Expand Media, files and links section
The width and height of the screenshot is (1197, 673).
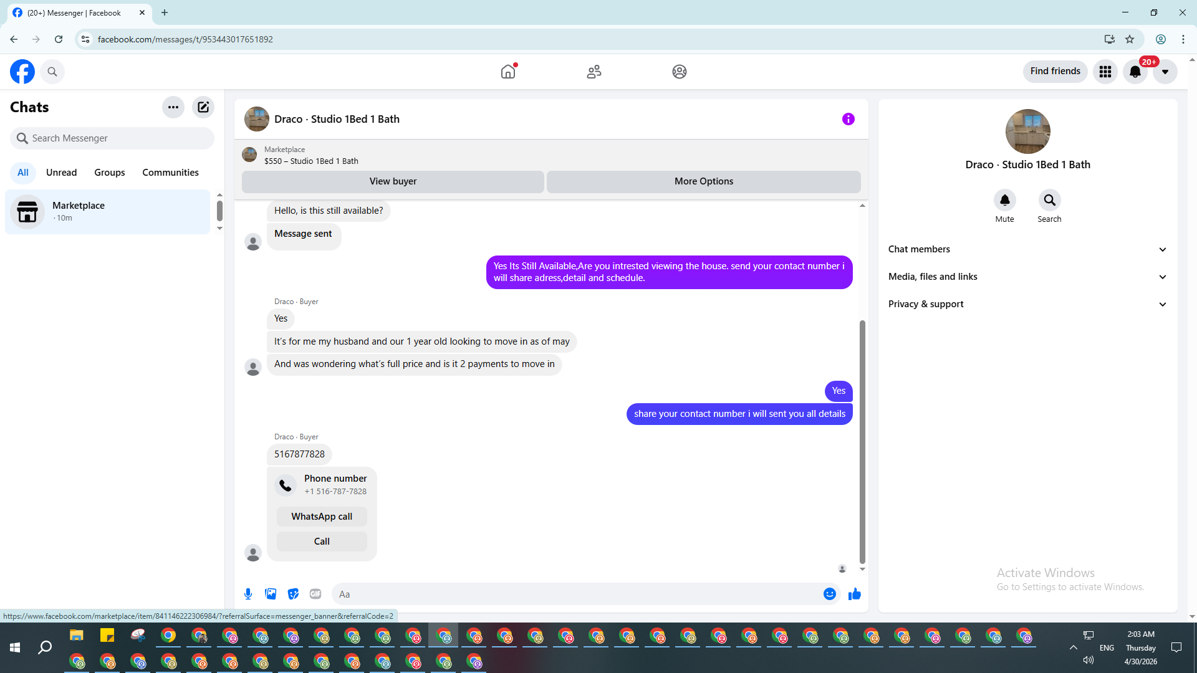click(1027, 277)
